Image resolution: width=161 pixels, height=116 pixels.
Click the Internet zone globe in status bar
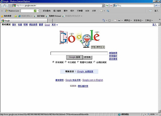coord(119,114)
